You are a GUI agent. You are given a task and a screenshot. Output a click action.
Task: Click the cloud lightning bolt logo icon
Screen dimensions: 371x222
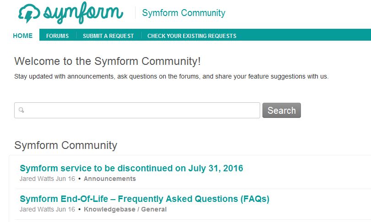click(x=29, y=13)
